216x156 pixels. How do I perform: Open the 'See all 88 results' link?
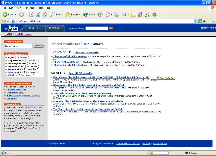point(80,73)
